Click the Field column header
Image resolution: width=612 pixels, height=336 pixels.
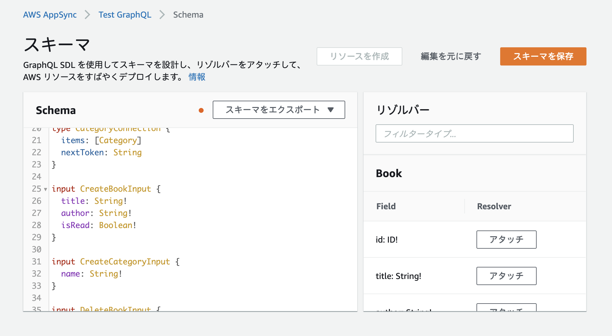click(x=386, y=207)
